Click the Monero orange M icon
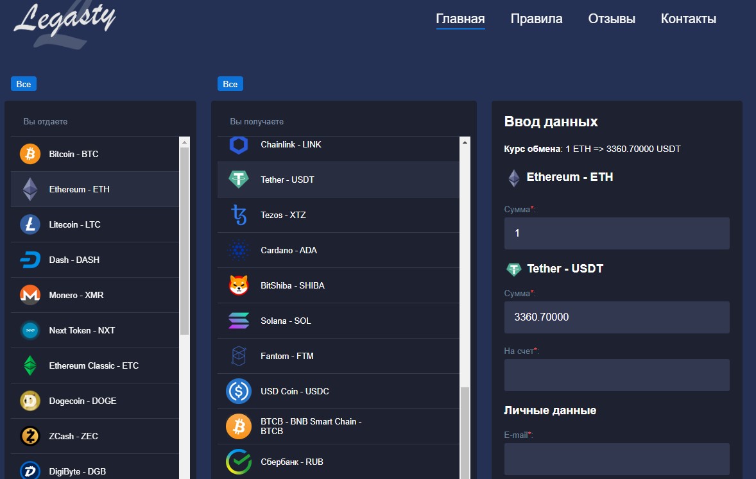Image resolution: width=756 pixels, height=479 pixels. click(x=30, y=295)
